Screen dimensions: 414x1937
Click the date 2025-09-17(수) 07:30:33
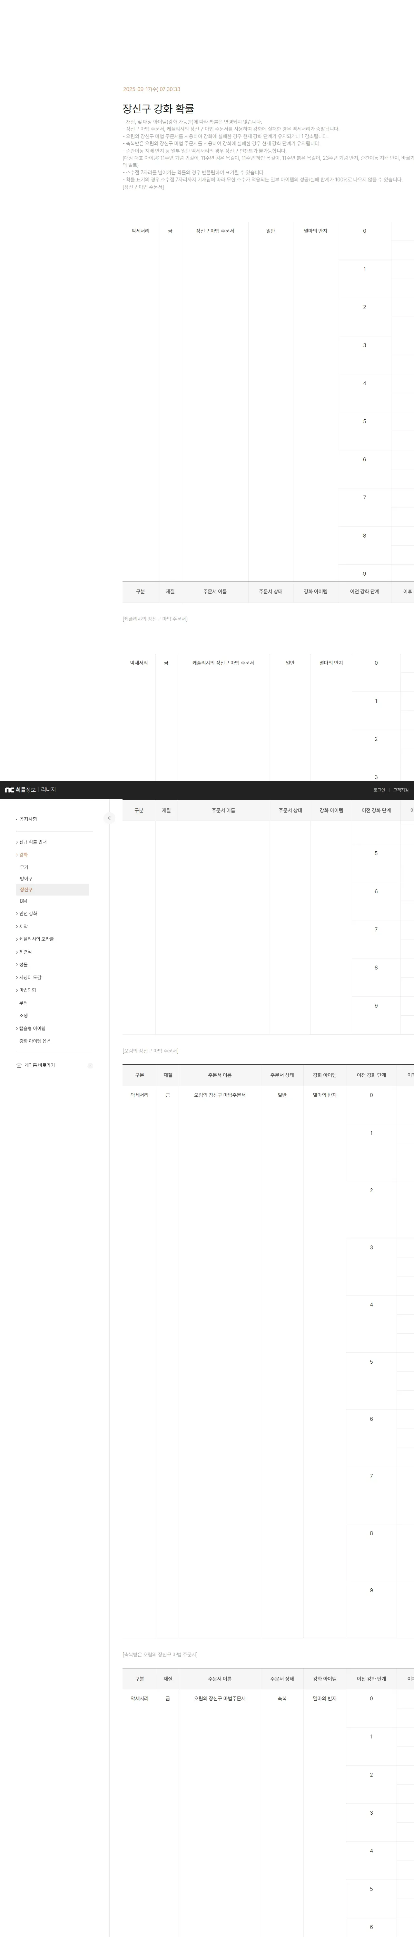point(152,89)
